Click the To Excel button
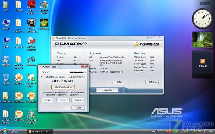215x134 pixels. point(63,100)
